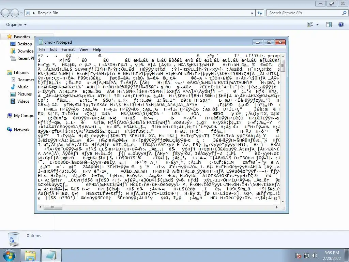The width and height of the screenshot is (349, 262).
Task: Open the Format menu in Notepad
Action: (68, 49)
